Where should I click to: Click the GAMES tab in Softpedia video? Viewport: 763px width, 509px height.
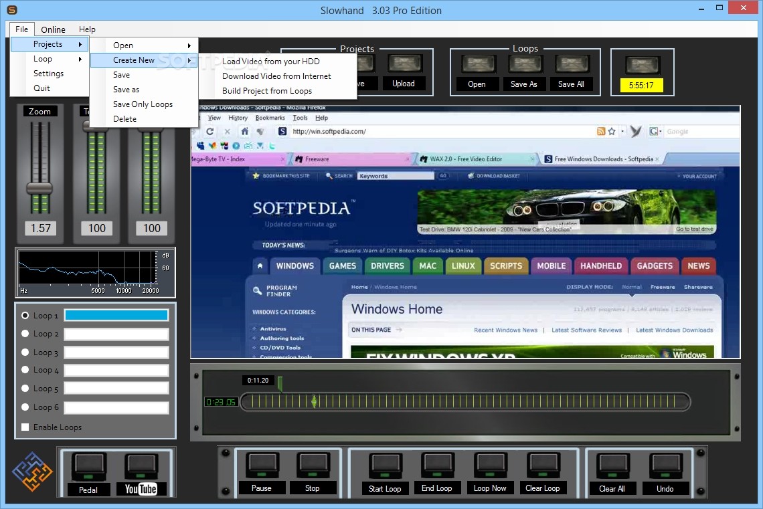[x=343, y=266]
